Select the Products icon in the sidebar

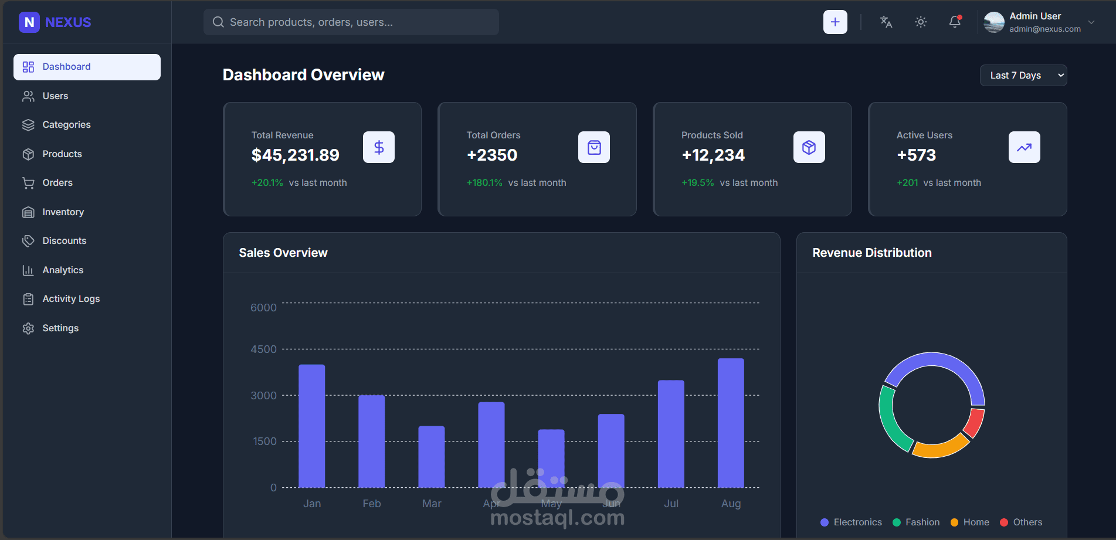29,154
